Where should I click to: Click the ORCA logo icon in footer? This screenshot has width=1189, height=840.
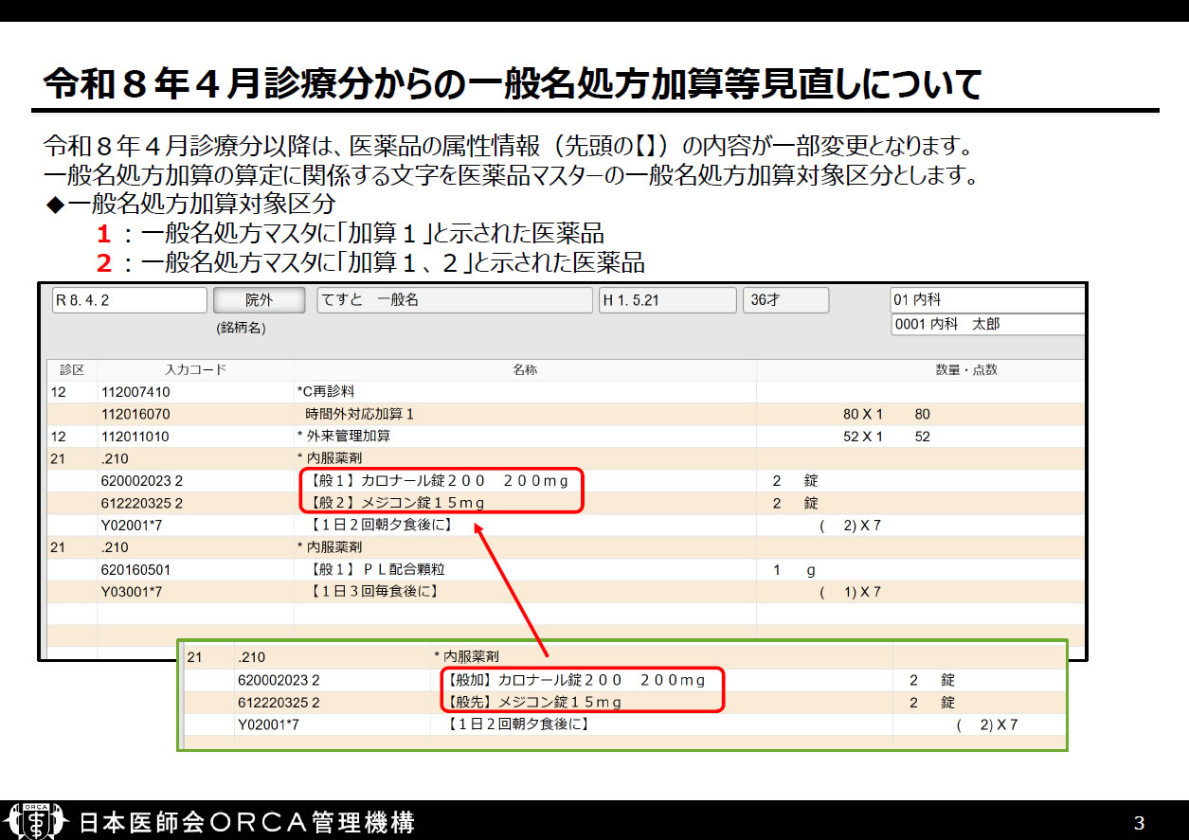coord(35,820)
